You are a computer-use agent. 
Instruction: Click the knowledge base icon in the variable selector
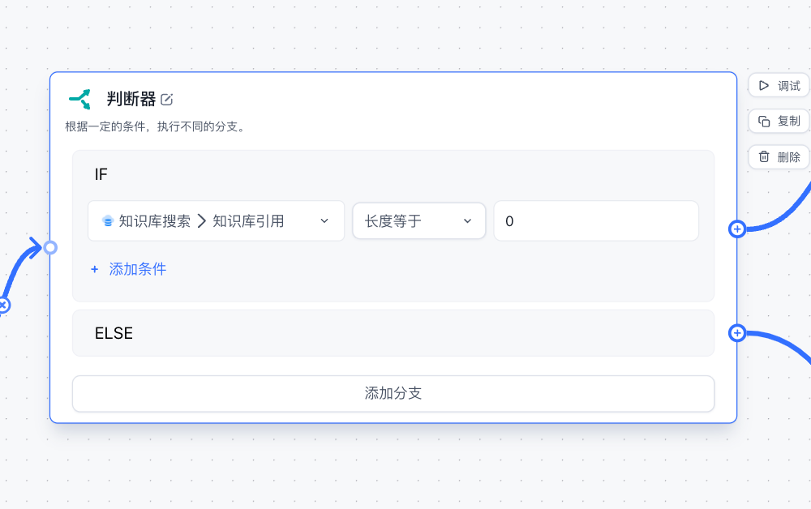109,220
